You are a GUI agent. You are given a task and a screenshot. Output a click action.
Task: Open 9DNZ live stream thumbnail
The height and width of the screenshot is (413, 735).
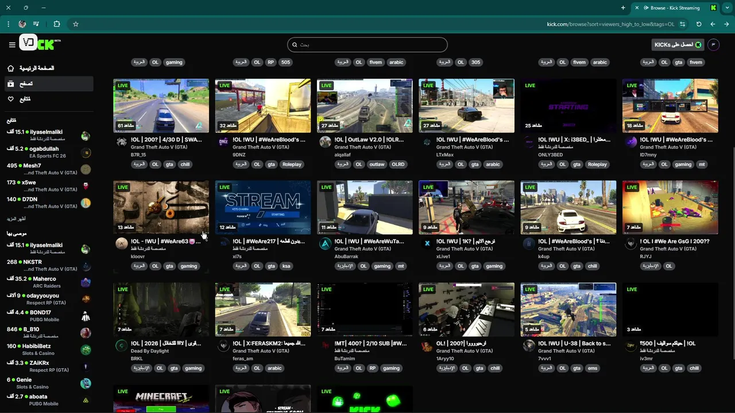tap(263, 106)
